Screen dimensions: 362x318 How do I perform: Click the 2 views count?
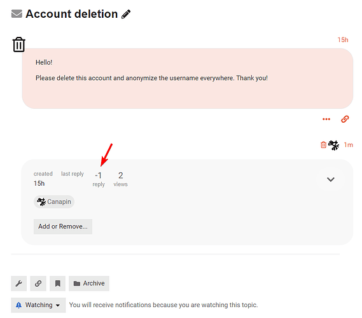pos(120,179)
